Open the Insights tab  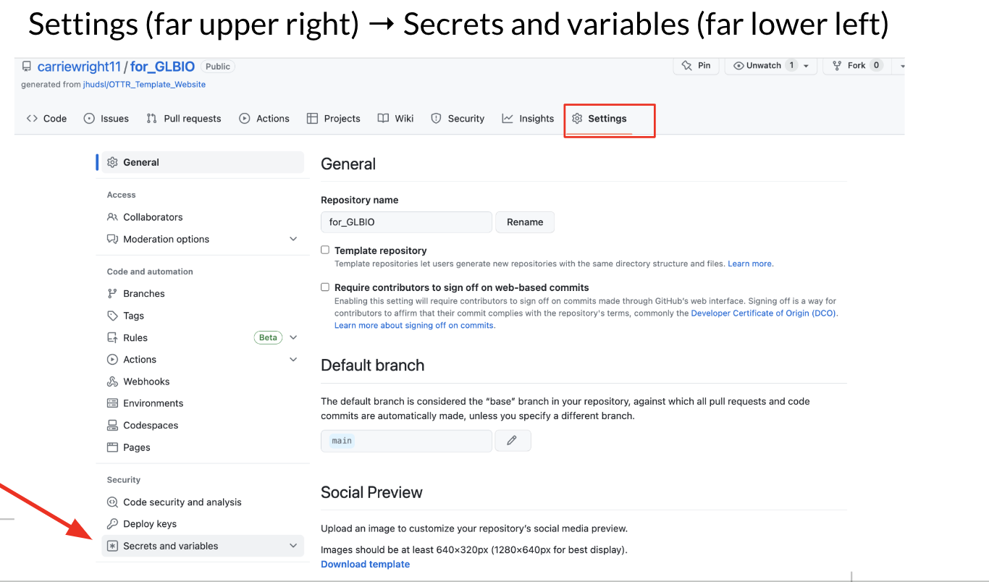pos(528,119)
